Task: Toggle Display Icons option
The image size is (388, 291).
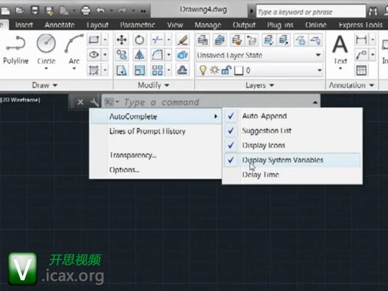Action: [292, 145]
